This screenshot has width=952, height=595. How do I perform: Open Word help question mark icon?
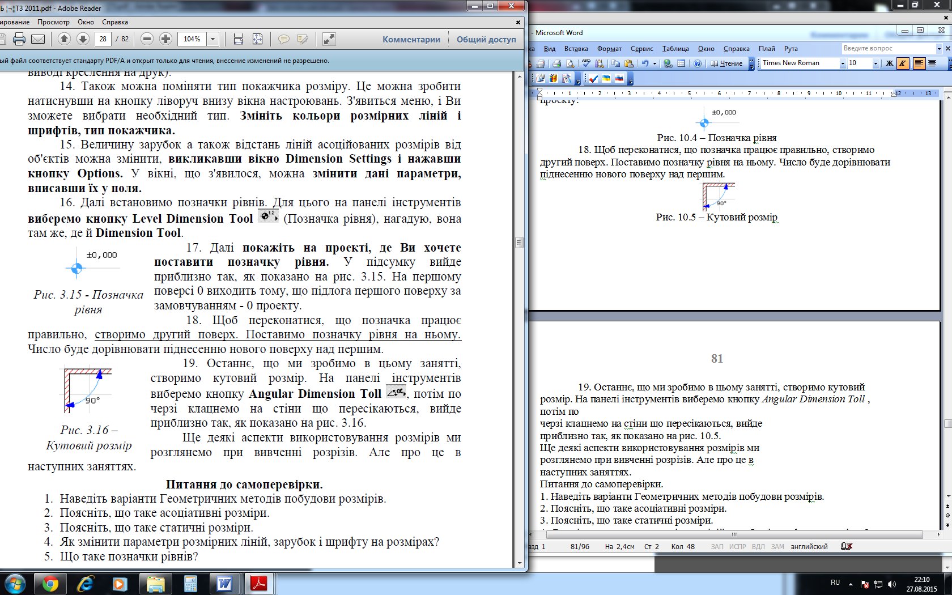(x=698, y=63)
